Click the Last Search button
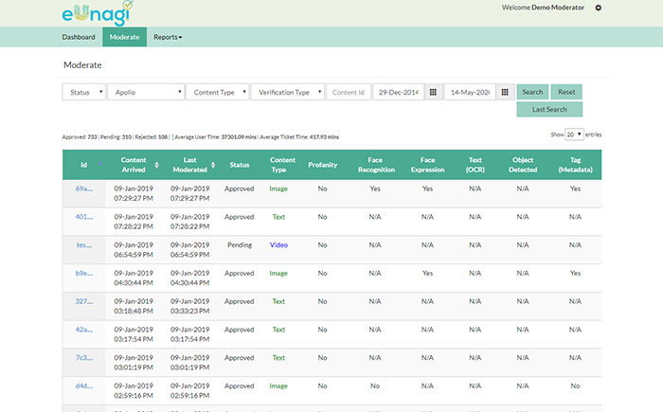The image size is (663, 412). (549, 109)
